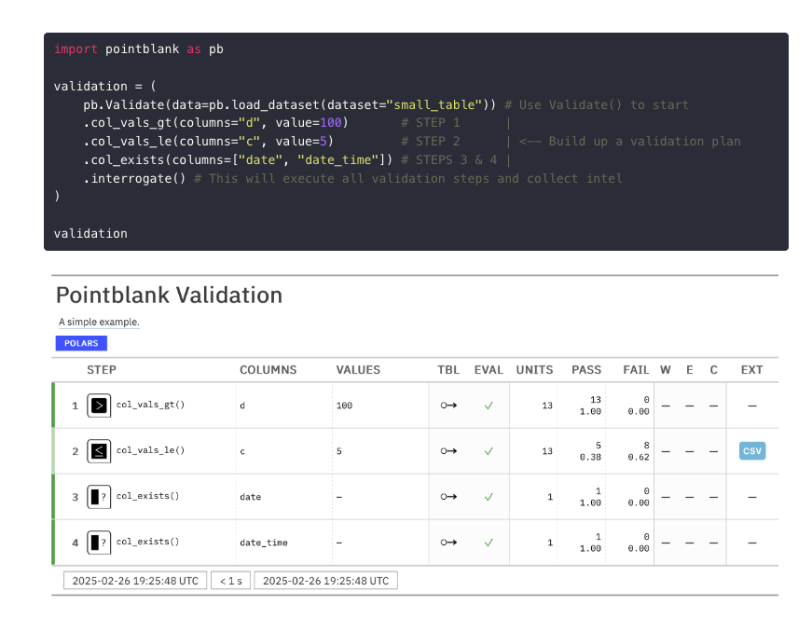Screen dimensions: 812x633
Task: Click the TBL arrow icon on the col_vals_le row
Action: pos(447,450)
